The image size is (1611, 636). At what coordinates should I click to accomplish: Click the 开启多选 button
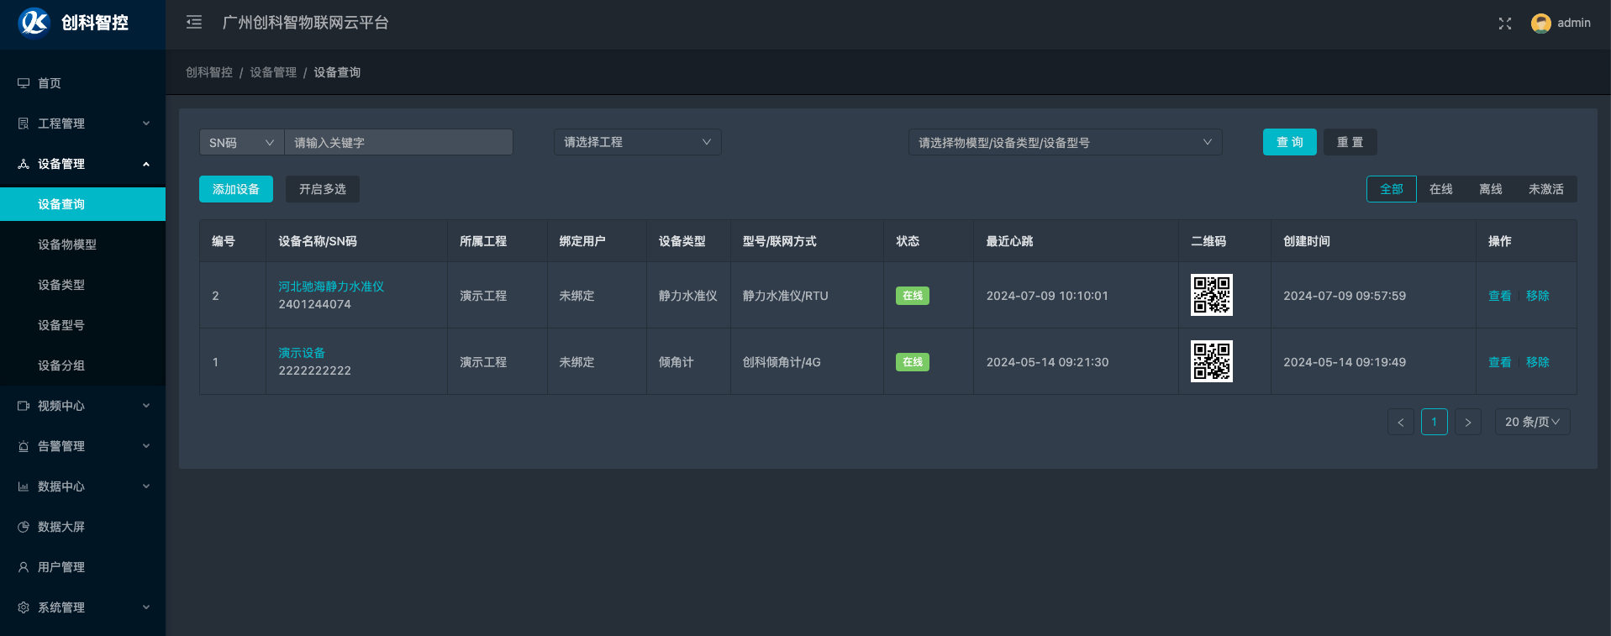323,189
